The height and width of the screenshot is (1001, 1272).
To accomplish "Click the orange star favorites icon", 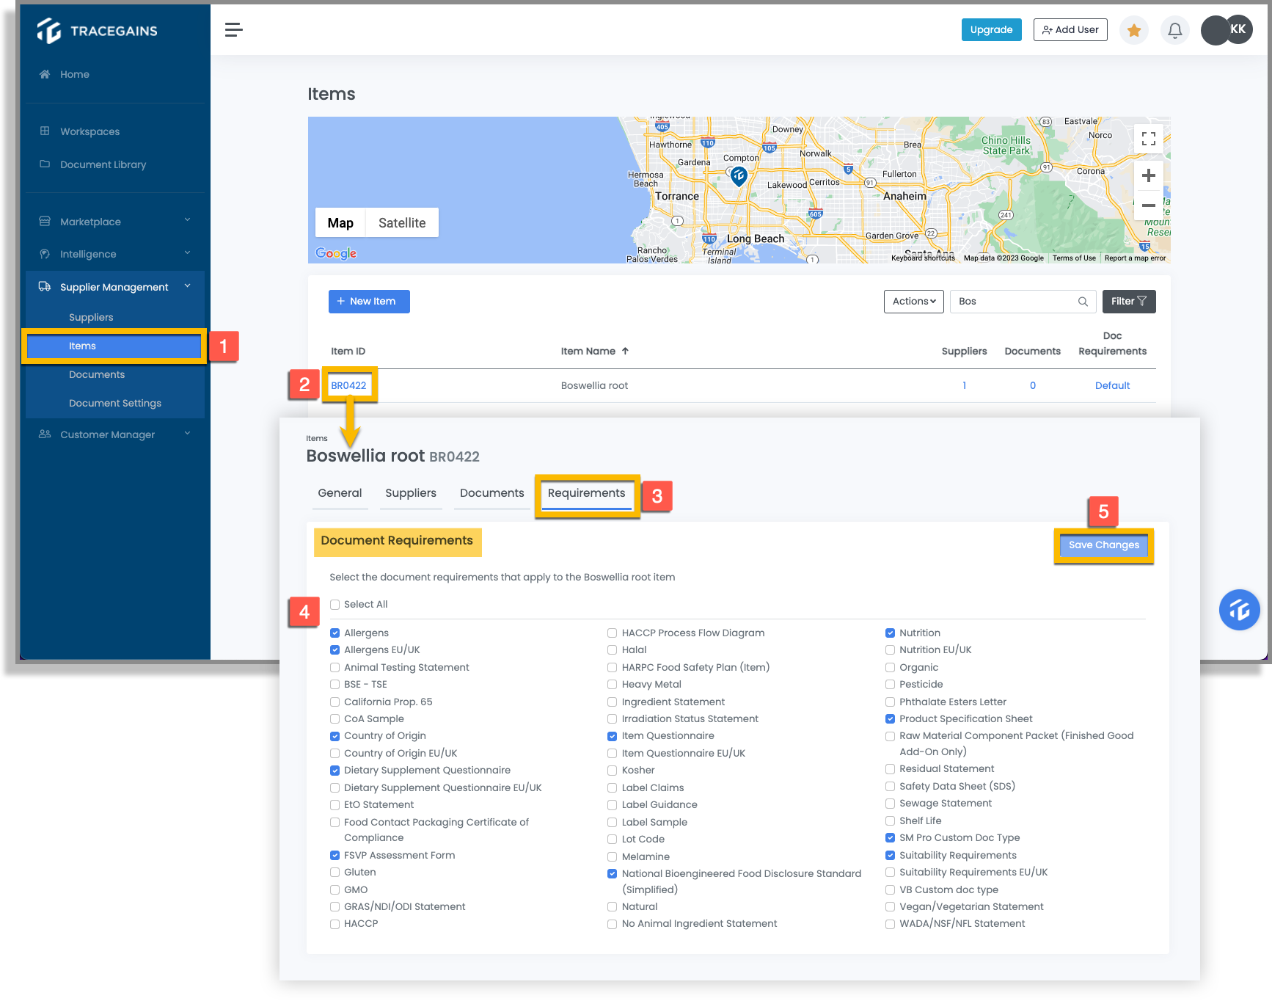I will 1134,30.
